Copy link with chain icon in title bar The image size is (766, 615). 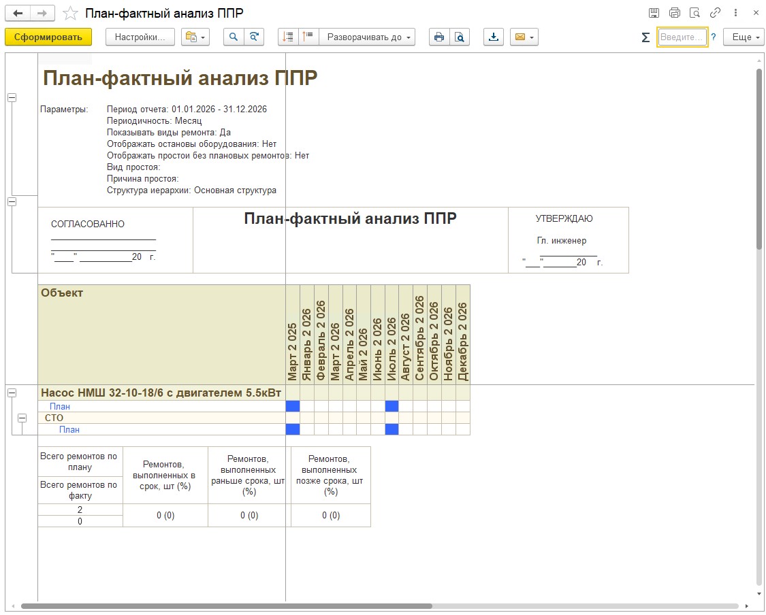pyautogui.click(x=715, y=13)
